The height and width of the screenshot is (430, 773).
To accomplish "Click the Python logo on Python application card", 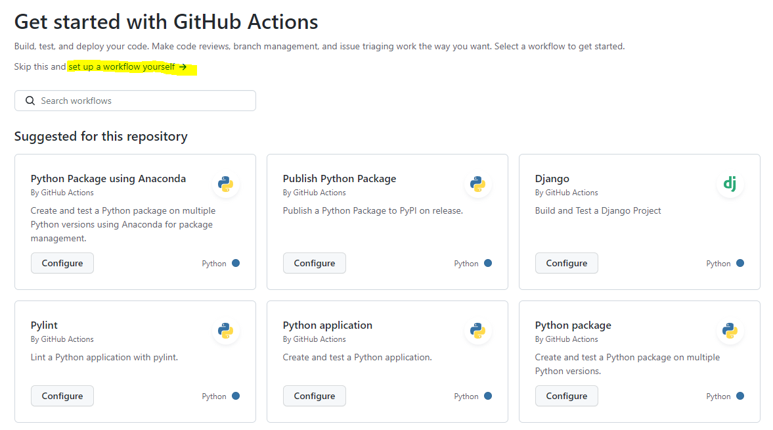I will [477, 331].
